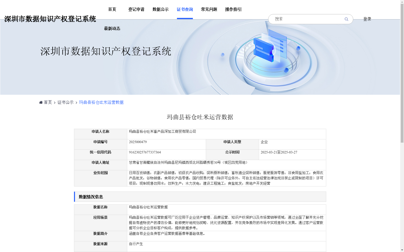Screen dimensions: 404x252
Task: Open the 常见问题 menu item
Action: (x=209, y=9)
